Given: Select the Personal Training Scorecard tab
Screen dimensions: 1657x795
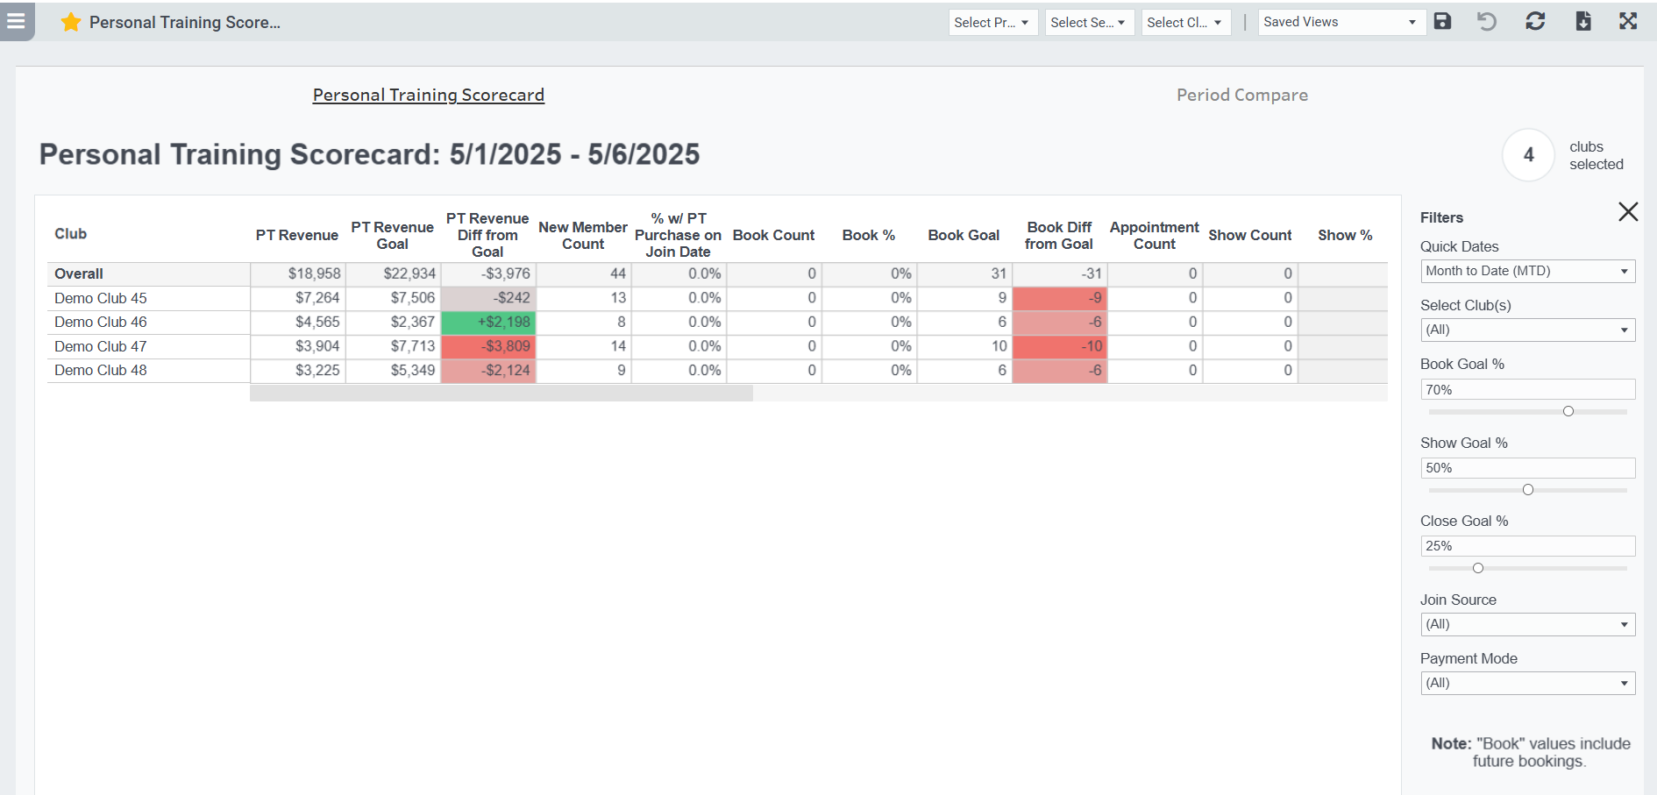Looking at the screenshot, I should [x=429, y=95].
